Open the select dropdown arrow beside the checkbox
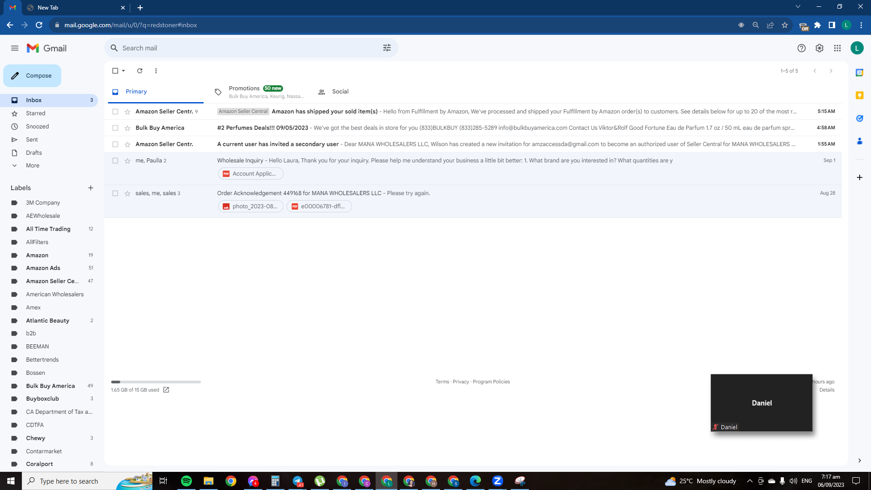 [123, 71]
